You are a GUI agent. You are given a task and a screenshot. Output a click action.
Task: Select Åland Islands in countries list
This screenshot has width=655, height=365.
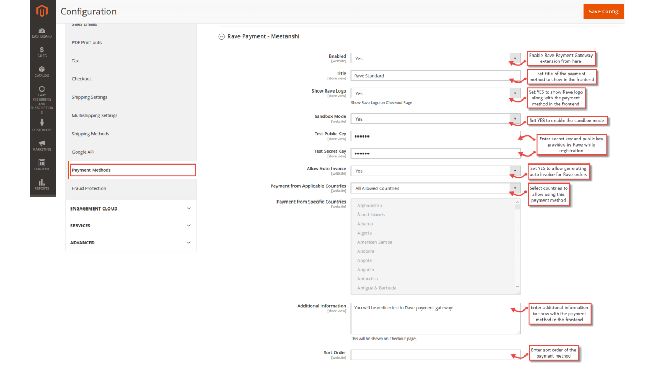coord(371,215)
